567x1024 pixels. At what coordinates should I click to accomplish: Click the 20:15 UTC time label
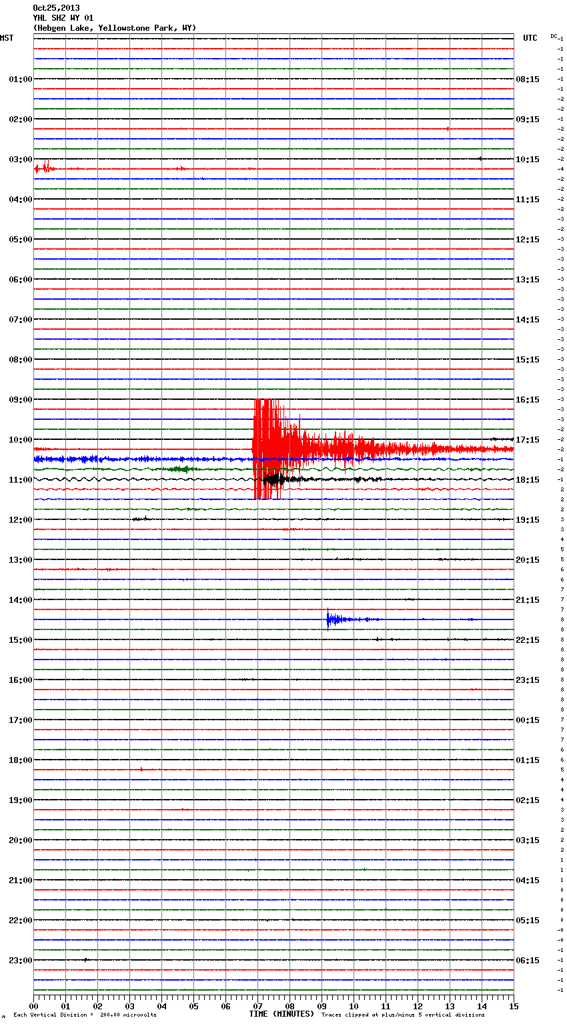tap(528, 560)
